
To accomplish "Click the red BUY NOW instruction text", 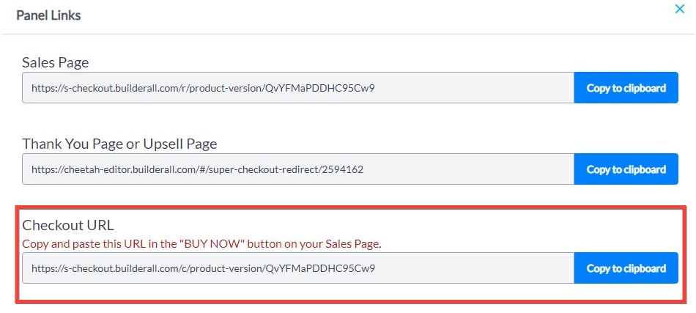I will [202, 244].
